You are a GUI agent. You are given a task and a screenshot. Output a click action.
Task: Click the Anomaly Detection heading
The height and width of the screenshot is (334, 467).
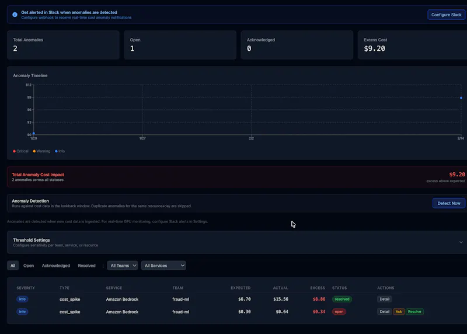tap(30, 201)
